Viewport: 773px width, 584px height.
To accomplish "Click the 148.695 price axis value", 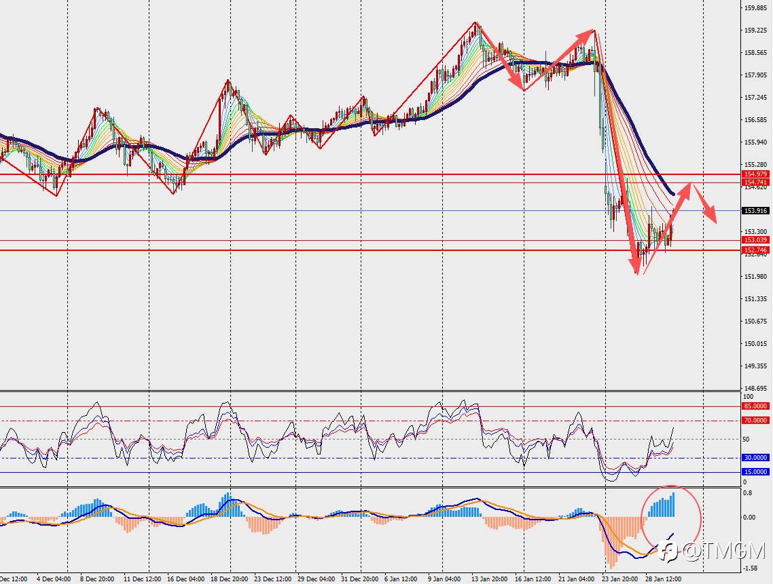I will [x=755, y=388].
